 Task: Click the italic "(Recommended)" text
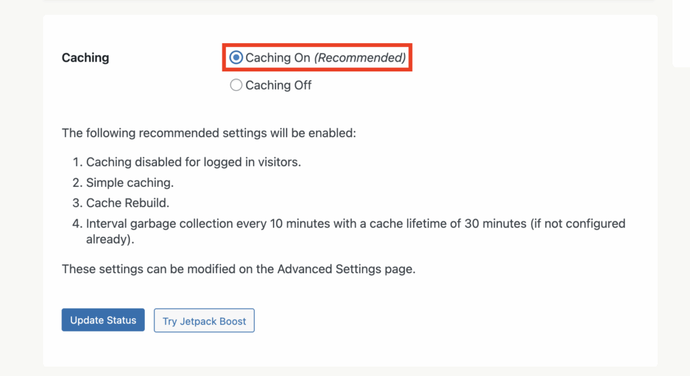tap(360, 58)
